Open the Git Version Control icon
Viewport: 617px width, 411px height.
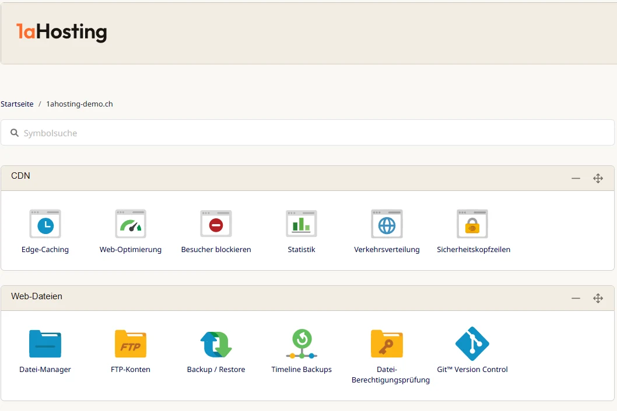pyautogui.click(x=472, y=344)
